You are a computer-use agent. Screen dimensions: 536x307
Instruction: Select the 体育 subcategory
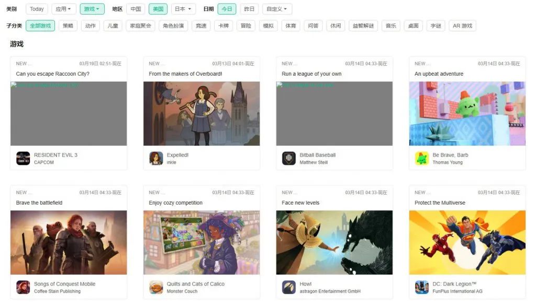point(291,26)
